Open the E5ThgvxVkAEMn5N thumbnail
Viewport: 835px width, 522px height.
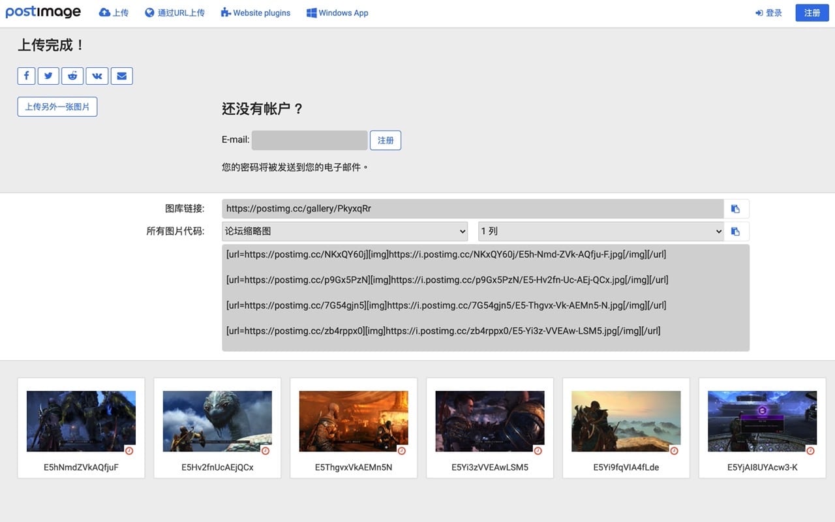tap(353, 420)
